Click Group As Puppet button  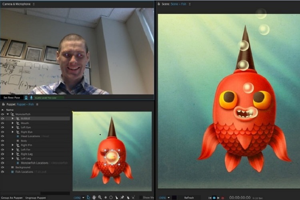[12, 198]
